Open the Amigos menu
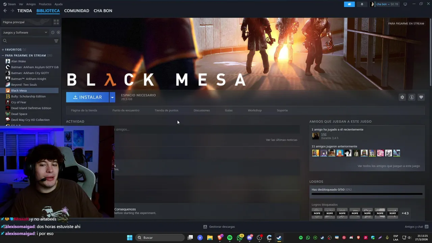Screen dimensions: 432x243 pyautogui.click(x=31, y=4)
